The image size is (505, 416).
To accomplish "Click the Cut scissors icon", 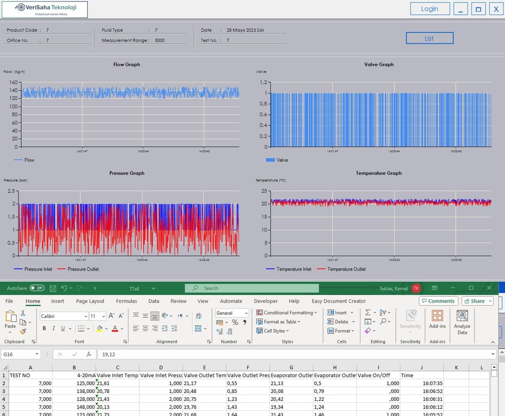I will [x=23, y=313].
